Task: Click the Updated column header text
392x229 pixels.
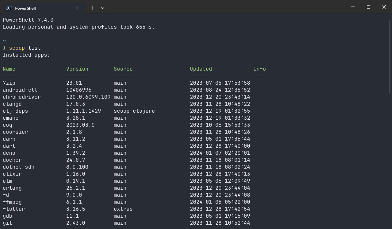Action: pyautogui.click(x=201, y=69)
